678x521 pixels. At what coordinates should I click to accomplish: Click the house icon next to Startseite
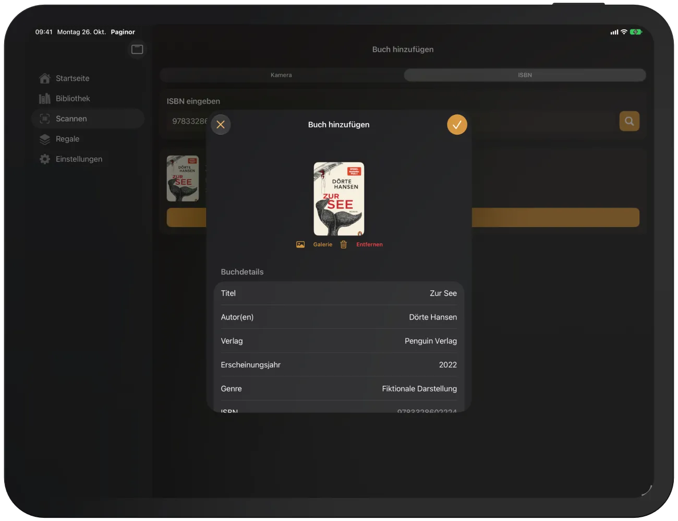pos(45,78)
